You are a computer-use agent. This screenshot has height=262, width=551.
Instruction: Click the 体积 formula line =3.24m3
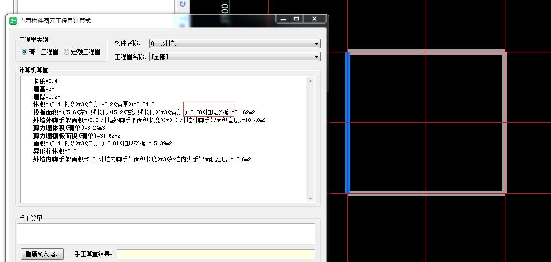click(94, 104)
